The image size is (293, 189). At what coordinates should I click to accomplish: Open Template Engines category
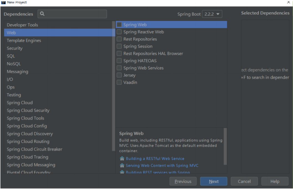58,40
